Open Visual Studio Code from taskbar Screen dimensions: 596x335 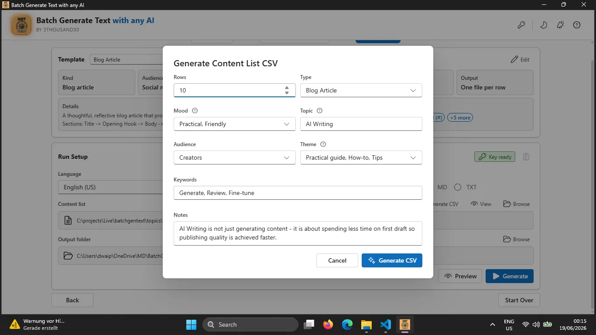click(385, 325)
